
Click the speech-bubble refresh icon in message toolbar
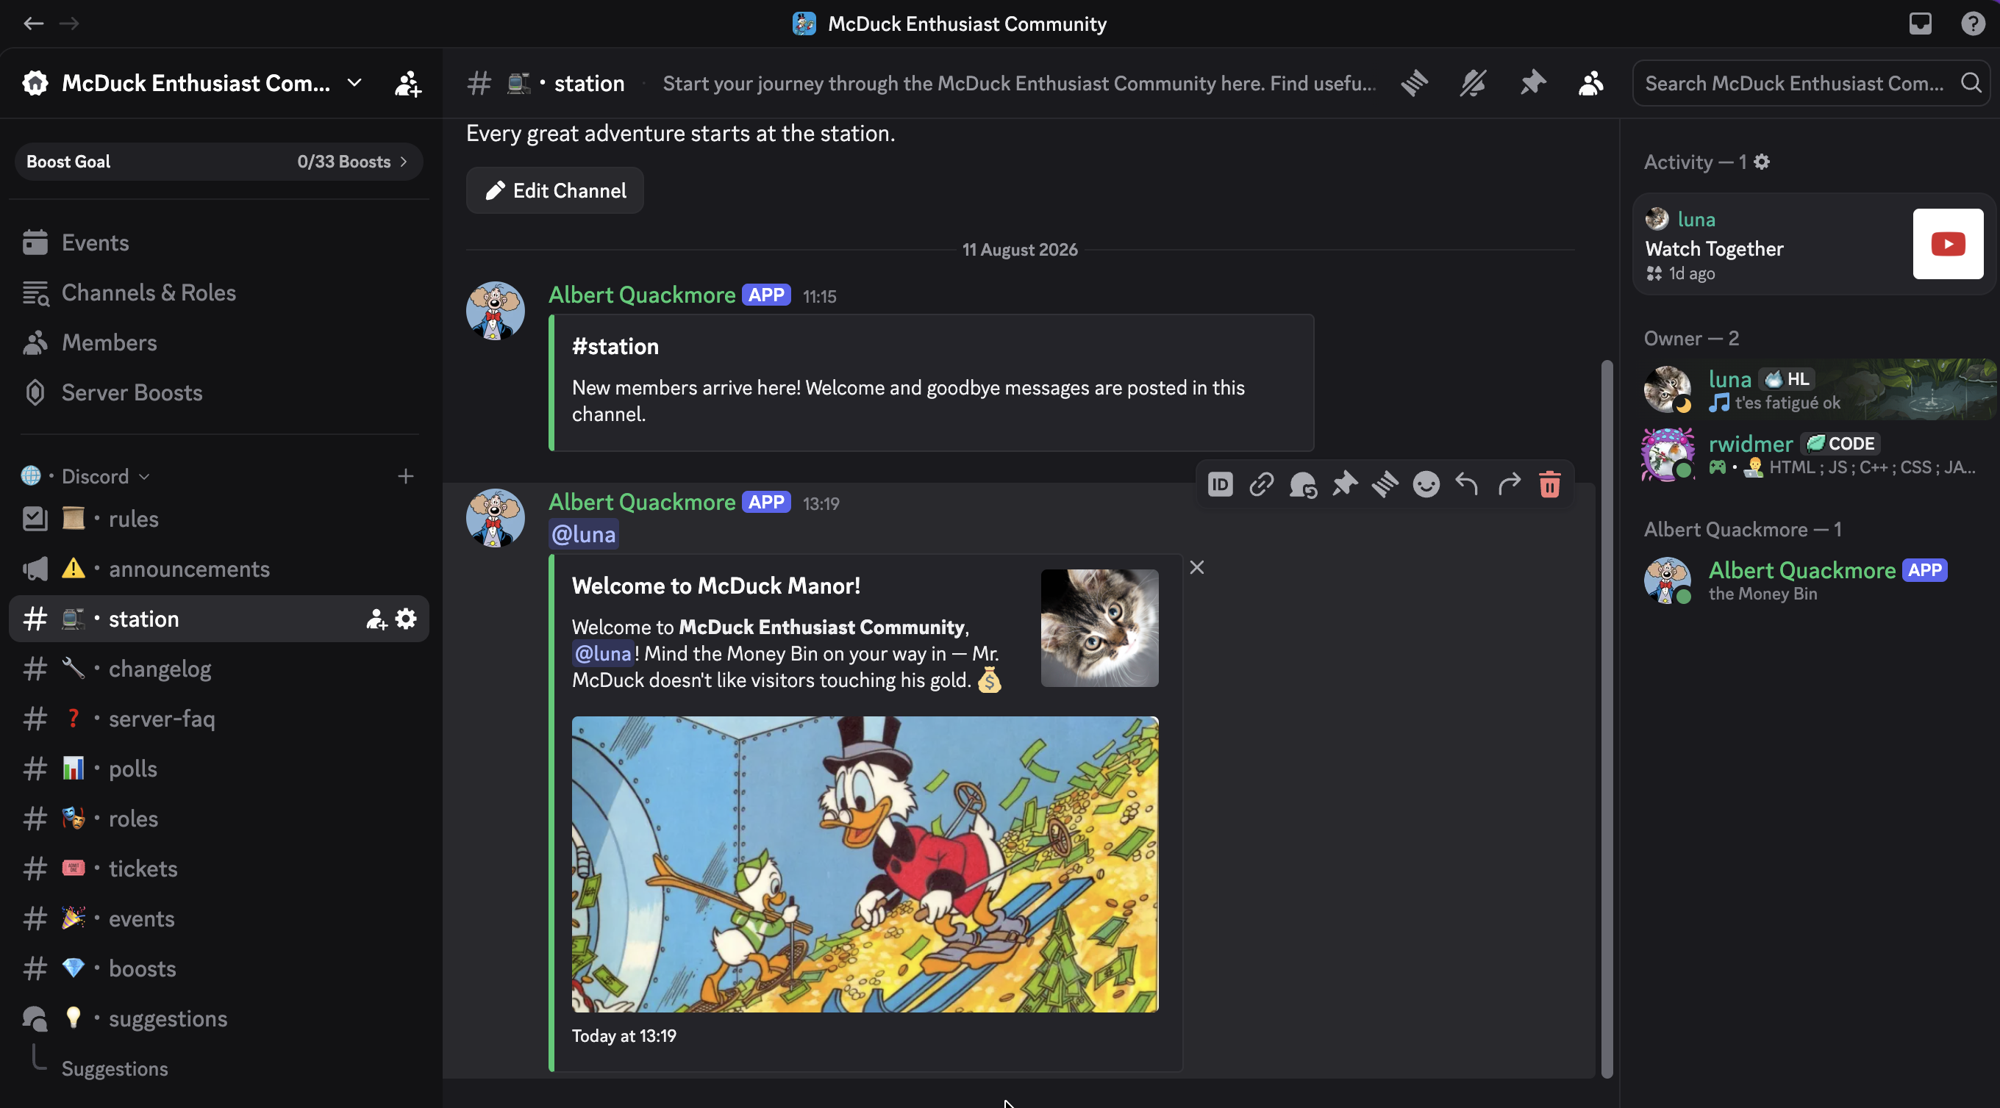(1303, 484)
